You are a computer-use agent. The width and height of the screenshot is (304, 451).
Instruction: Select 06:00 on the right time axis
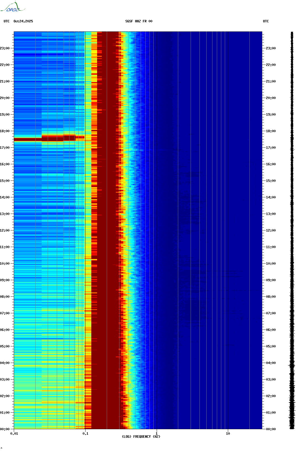coord(271,330)
